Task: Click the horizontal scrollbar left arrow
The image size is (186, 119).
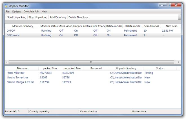Action: 7,62
